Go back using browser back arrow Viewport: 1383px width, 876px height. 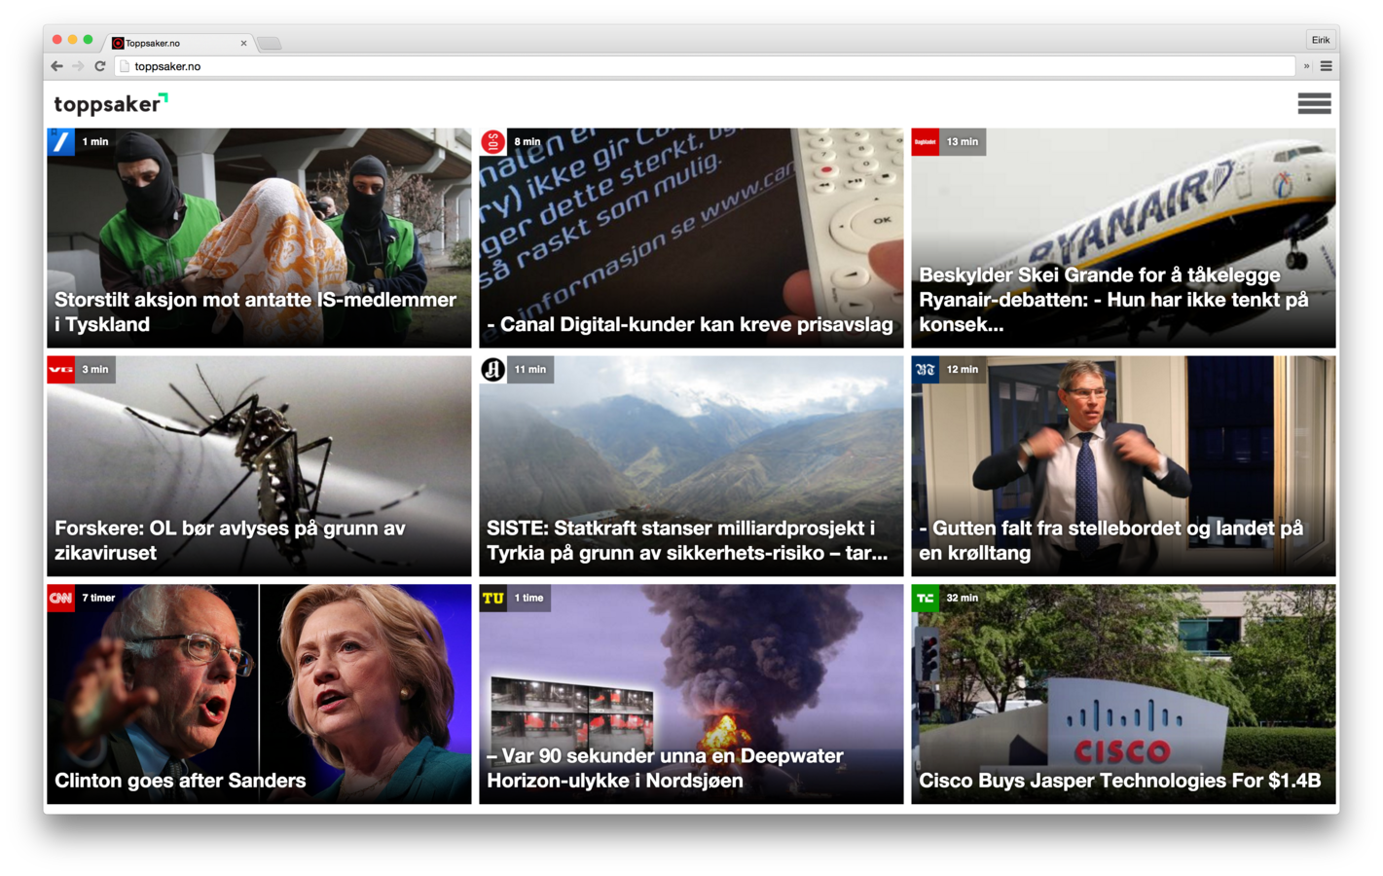[57, 66]
